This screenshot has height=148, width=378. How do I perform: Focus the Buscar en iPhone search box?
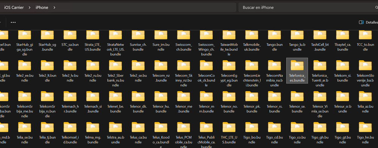(308, 8)
